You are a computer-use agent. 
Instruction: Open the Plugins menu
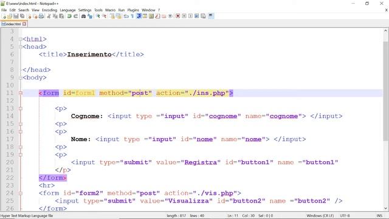click(x=133, y=10)
